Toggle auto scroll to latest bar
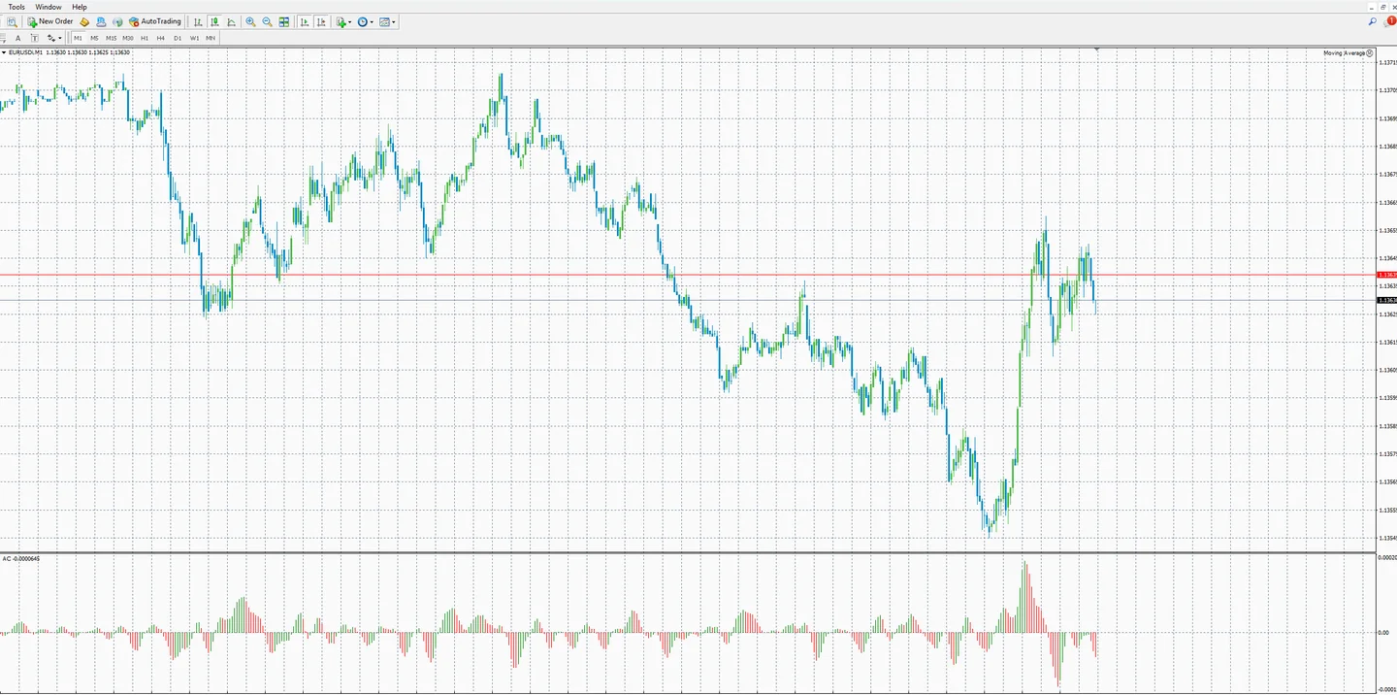This screenshot has width=1397, height=695. [x=305, y=21]
